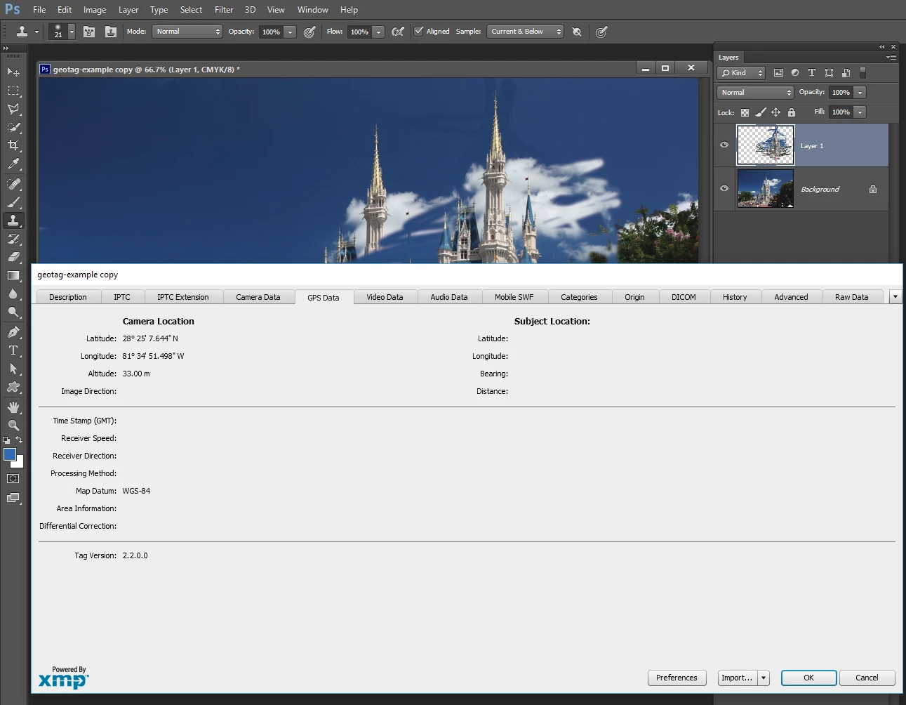
Task: Open the Clone Source panel icon
Action: pos(111,32)
